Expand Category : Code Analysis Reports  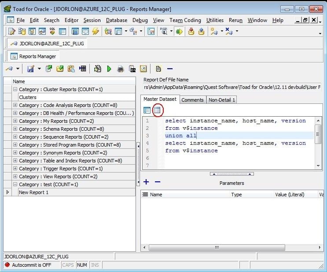(15, 105)
